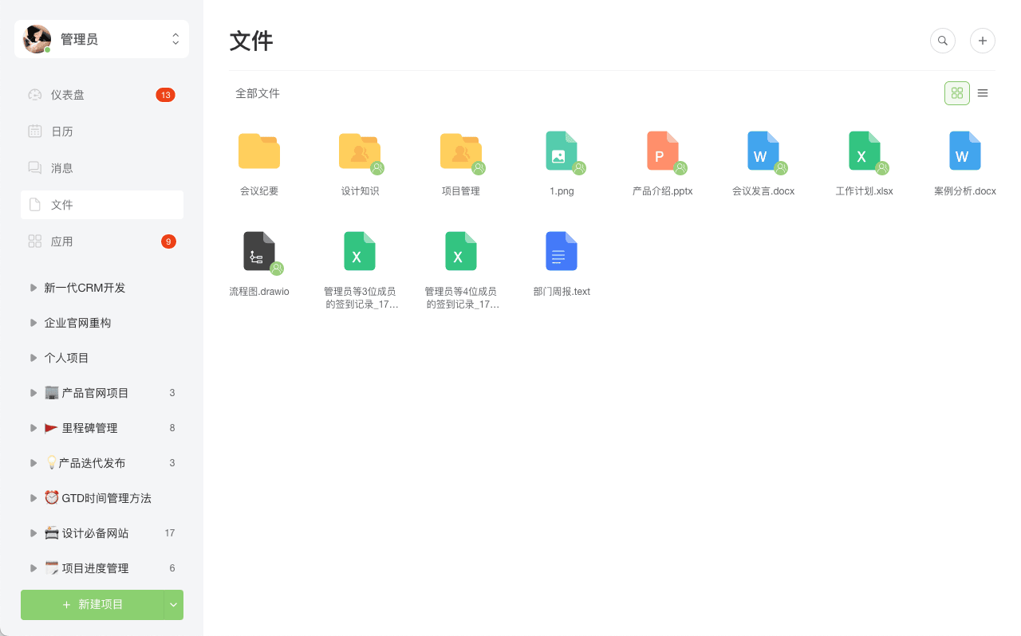Click the 全部文件 breadcrumb
The height and width of the screenshot is (636, 1021).
pyautogui.click(x=257, y=93)
